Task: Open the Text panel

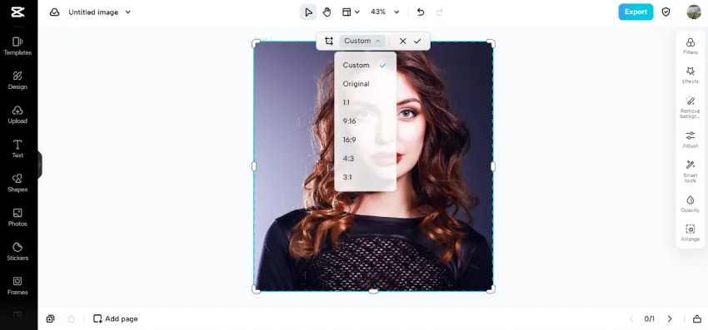Action: [x=17, y=150]
